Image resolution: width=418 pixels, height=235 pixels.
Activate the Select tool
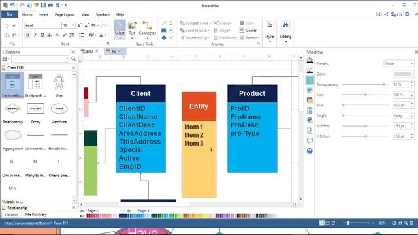point(120,29)
